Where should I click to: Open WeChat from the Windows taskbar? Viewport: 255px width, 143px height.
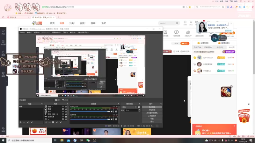pyautogui.click(x=88, y=140)
